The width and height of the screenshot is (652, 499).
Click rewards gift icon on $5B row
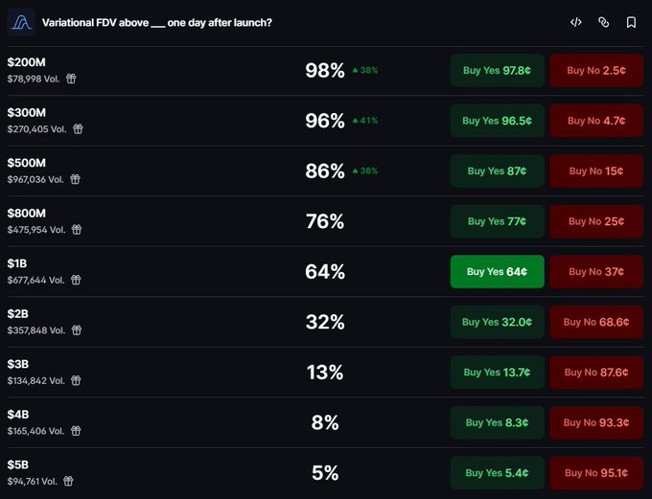[68, 481]
